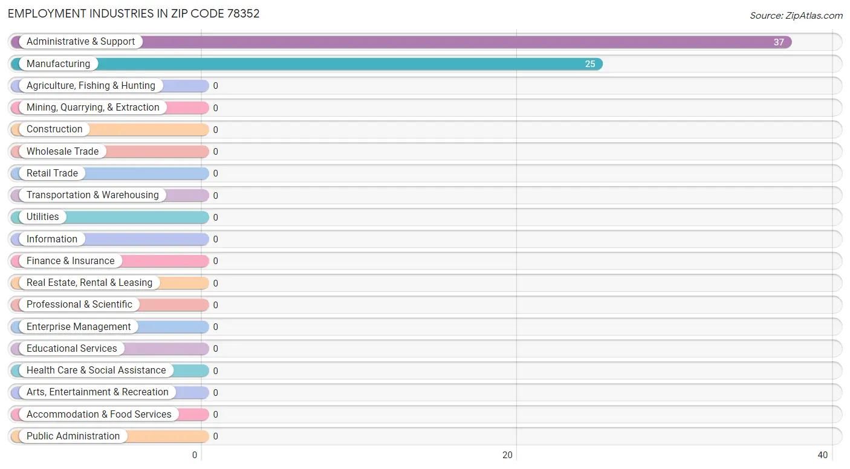
Task: Click the zero value beside Public Administration
Action: coord(215,436)
